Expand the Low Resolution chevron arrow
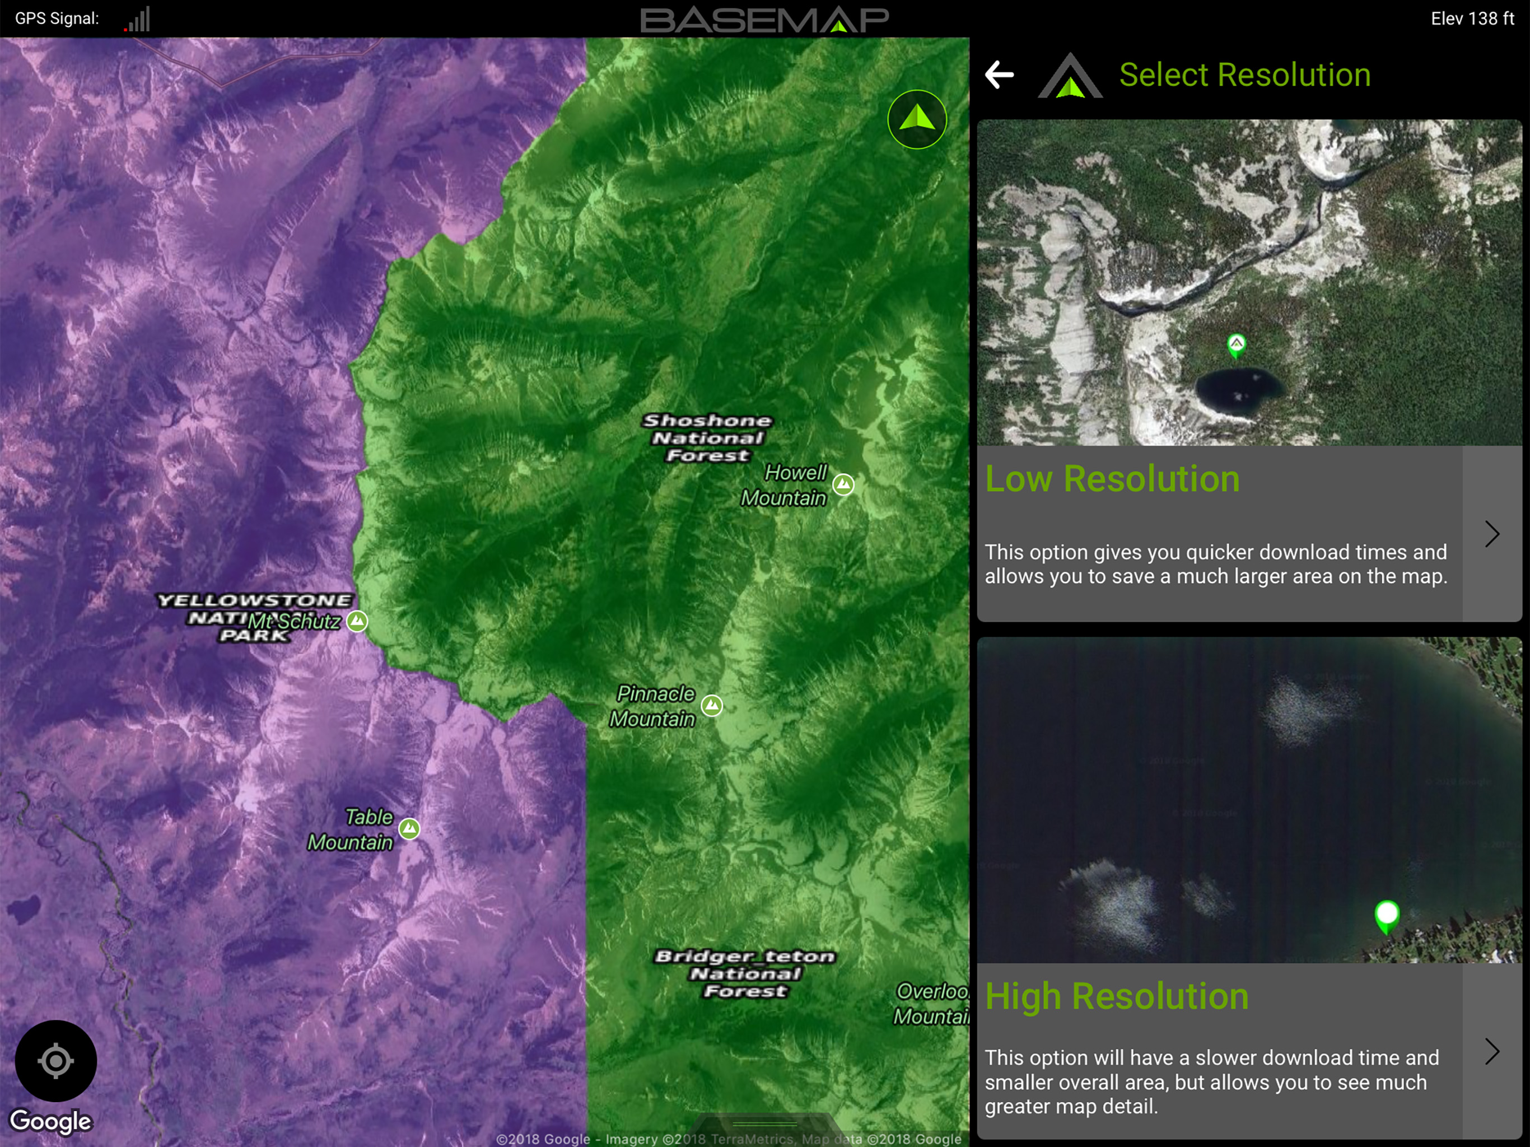 click(1492, 533)
